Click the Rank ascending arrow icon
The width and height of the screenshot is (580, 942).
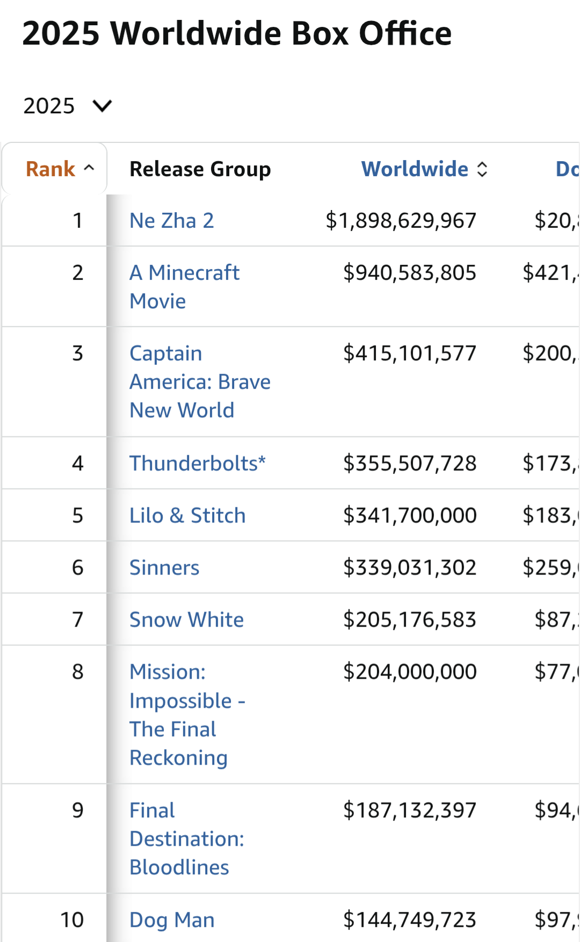(x=89, y=168)
